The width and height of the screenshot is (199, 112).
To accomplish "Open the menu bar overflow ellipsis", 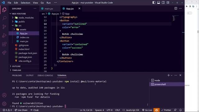I will [x=55, y=3].
